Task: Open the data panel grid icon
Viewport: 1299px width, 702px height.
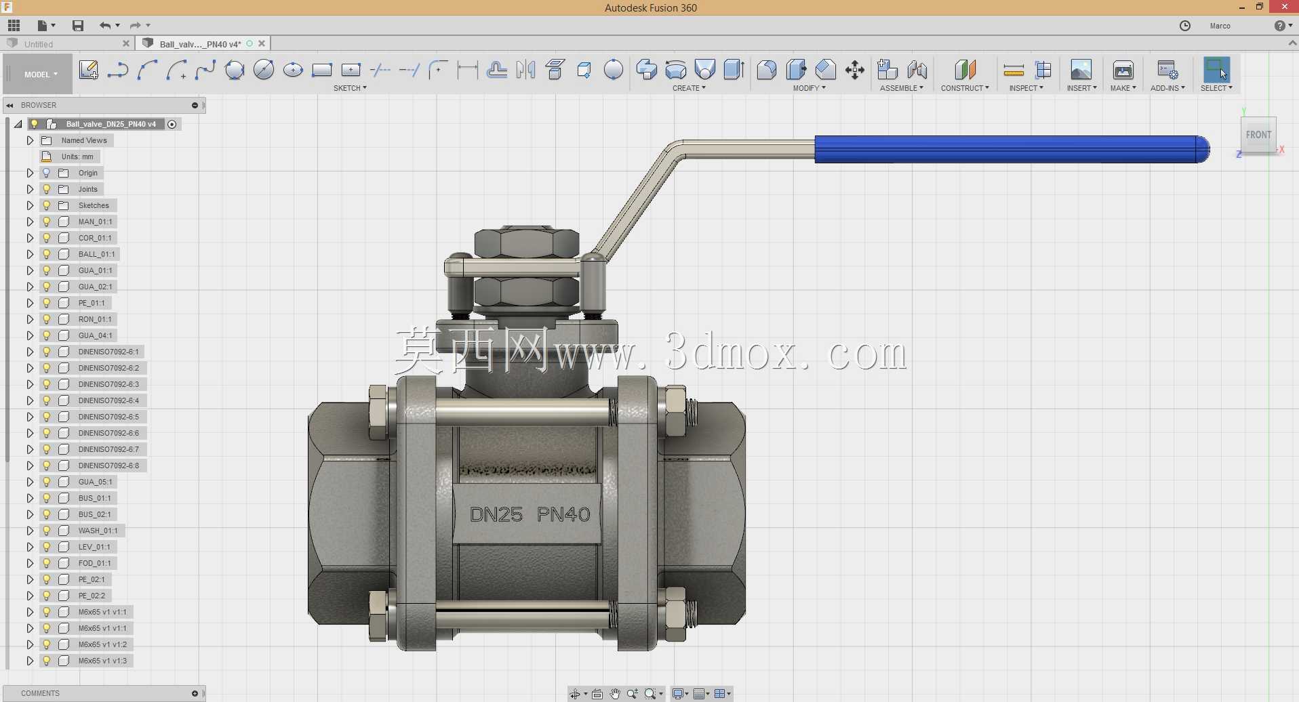Action: [14, 26]
